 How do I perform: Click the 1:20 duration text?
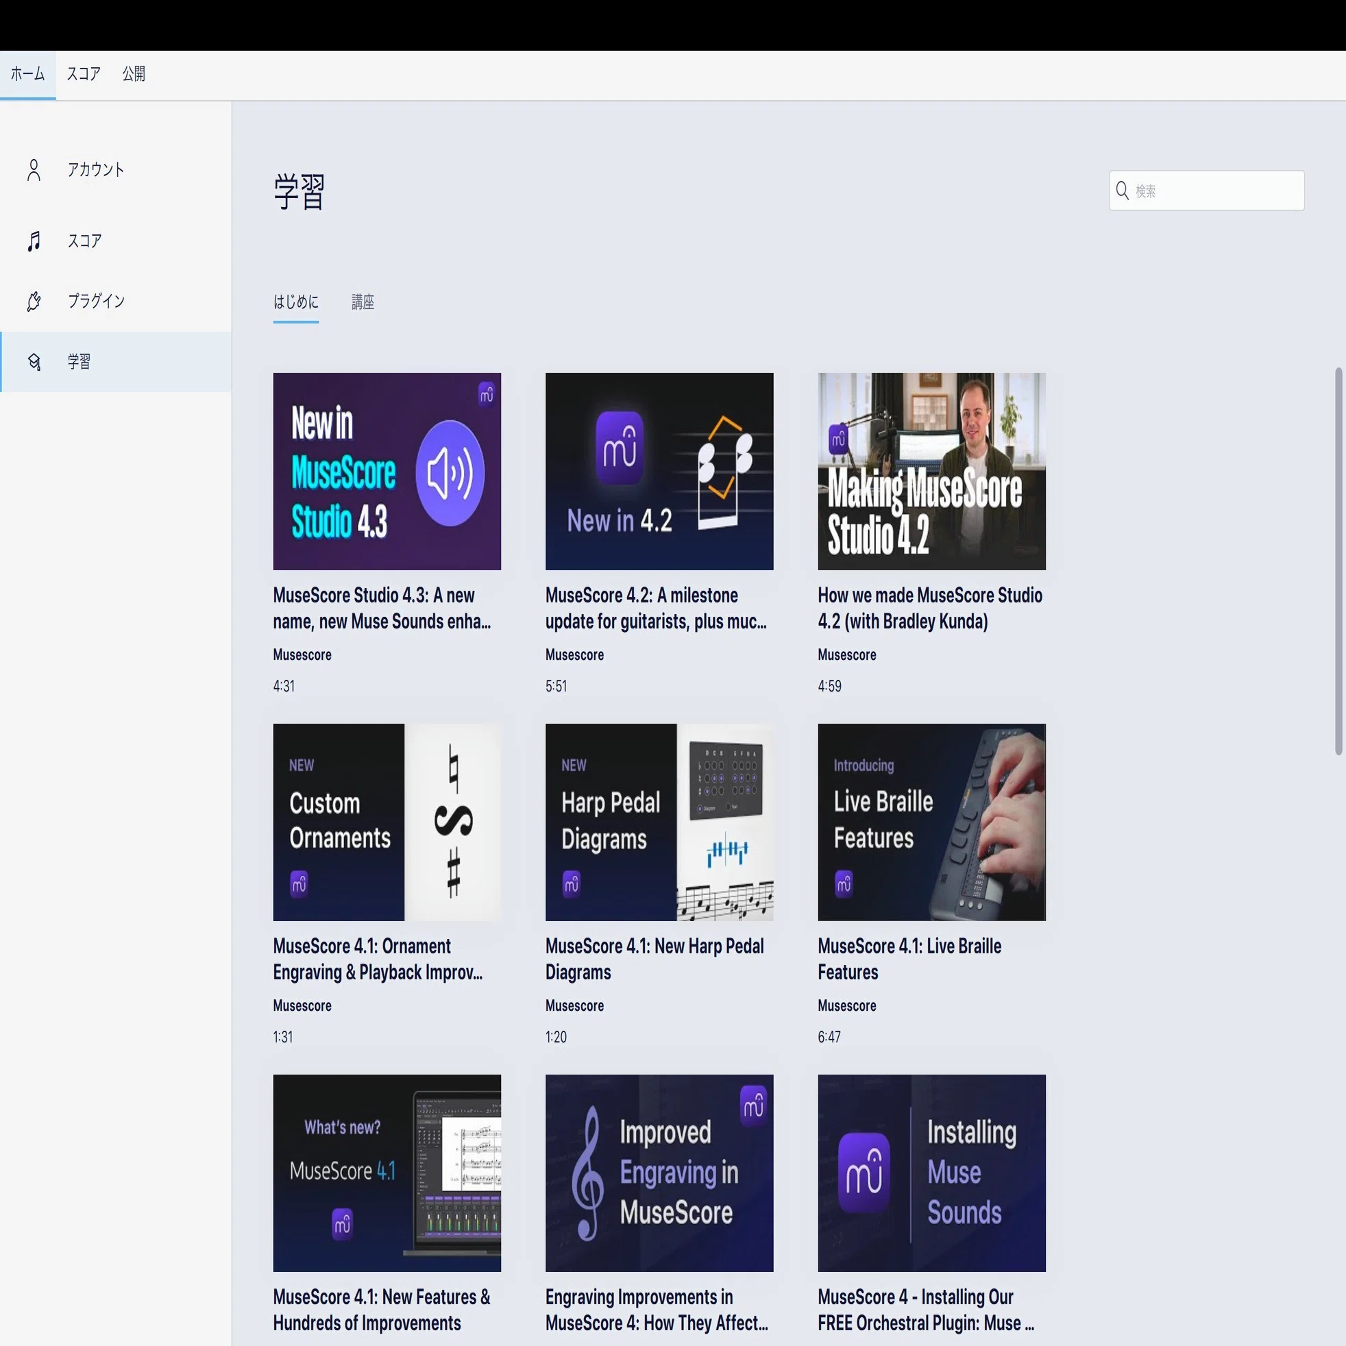coord(556,1038)
